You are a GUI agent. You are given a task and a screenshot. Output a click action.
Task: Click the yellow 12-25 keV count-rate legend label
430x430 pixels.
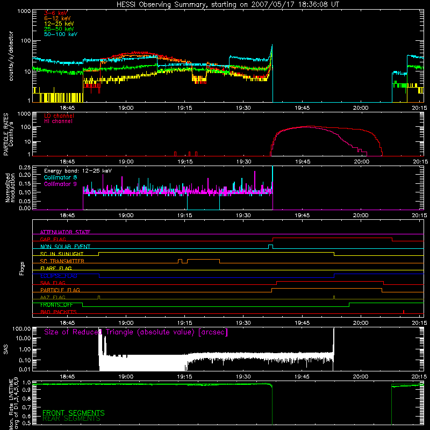click(x=59, y=24)
